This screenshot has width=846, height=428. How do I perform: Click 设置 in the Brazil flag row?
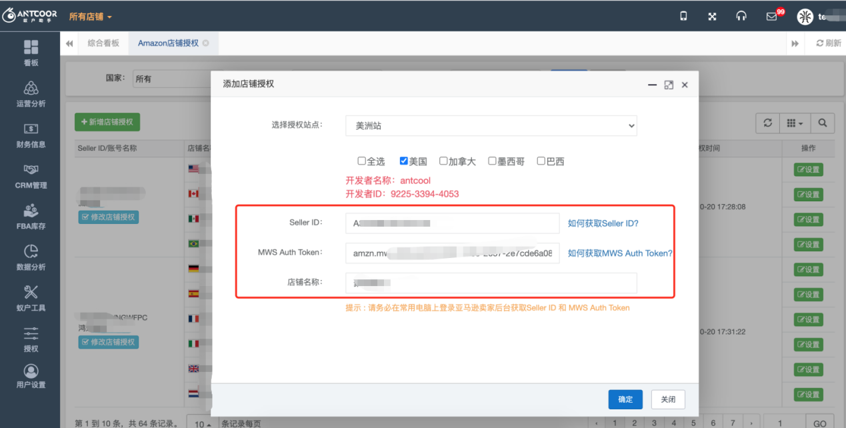pos(808,245)
